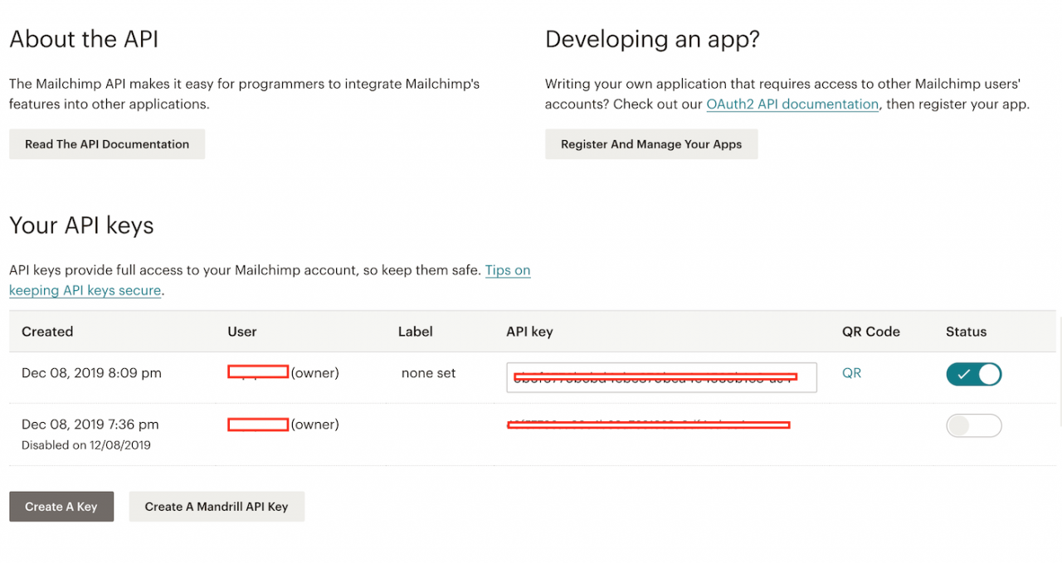The width and height of the screenshot is (1062, 563).
Task: Click the API key column header
Action: pyautogui.click(x=529, y=332)
